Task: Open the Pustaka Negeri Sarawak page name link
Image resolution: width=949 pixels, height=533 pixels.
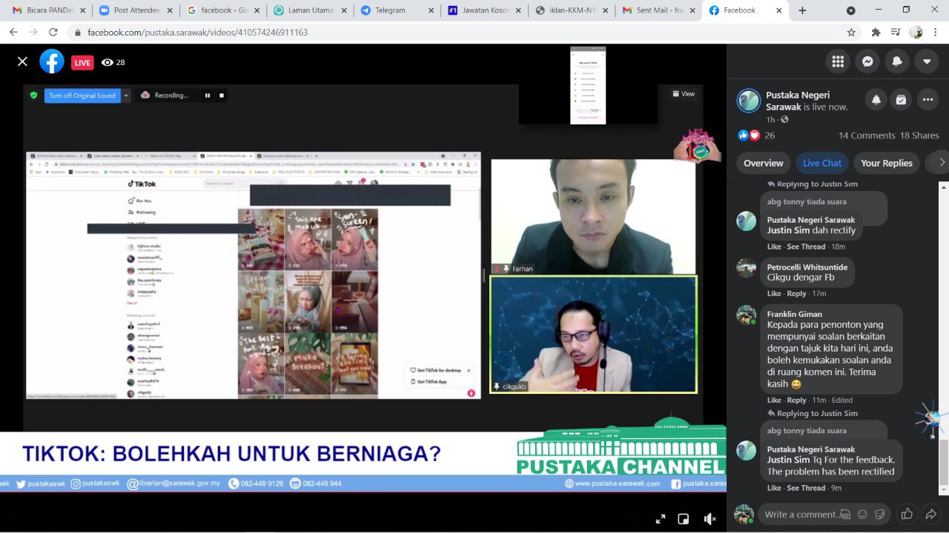Action: [x=798, y=101]
